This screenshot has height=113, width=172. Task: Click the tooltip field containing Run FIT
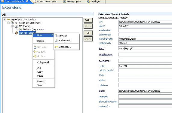pyautogui.click(x=145, y=66)
